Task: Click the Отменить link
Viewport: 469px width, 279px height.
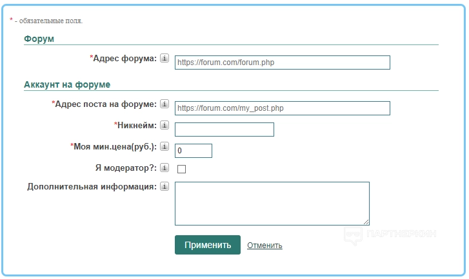Action: [x=264, y=245]
